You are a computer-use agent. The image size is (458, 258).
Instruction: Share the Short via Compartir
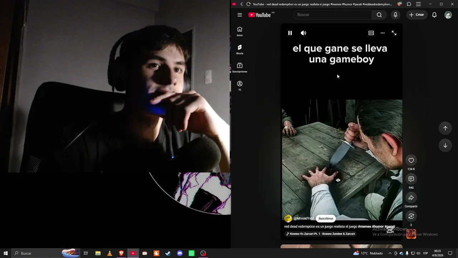click(x=411, y=198)
